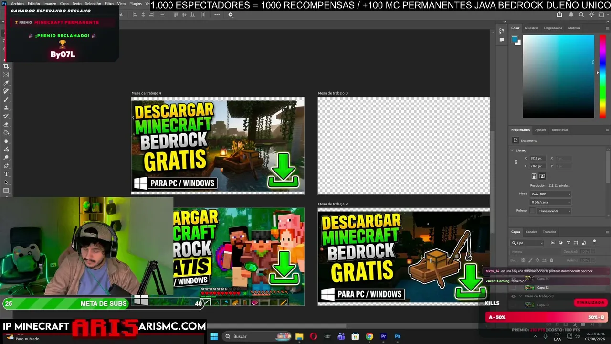Open the Relleno Transparente dropdown
Viewport: 611px width, 344px height.
554,211
